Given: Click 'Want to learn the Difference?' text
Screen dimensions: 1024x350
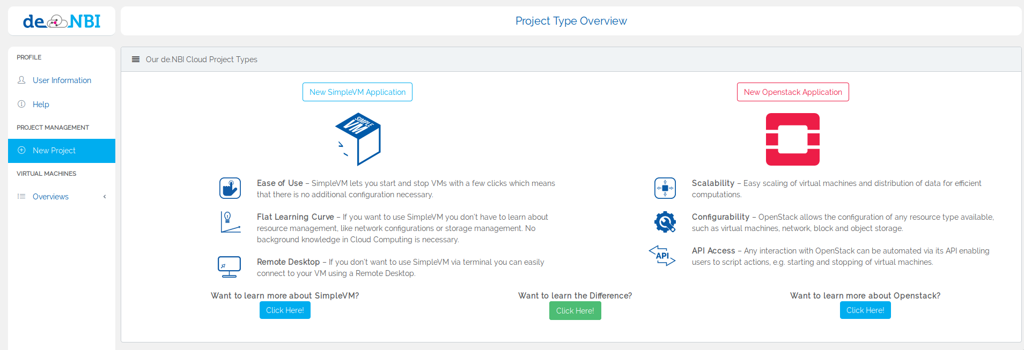Looking at the screenshot, I should 575,296.
